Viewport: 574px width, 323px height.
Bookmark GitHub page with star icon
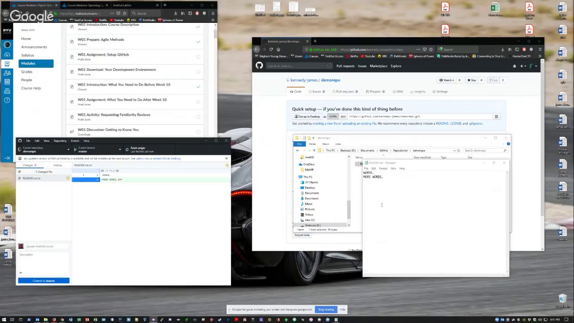(431, 49)
